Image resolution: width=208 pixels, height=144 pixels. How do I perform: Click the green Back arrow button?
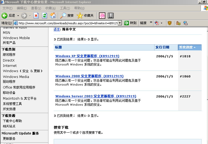click(4, 16)
